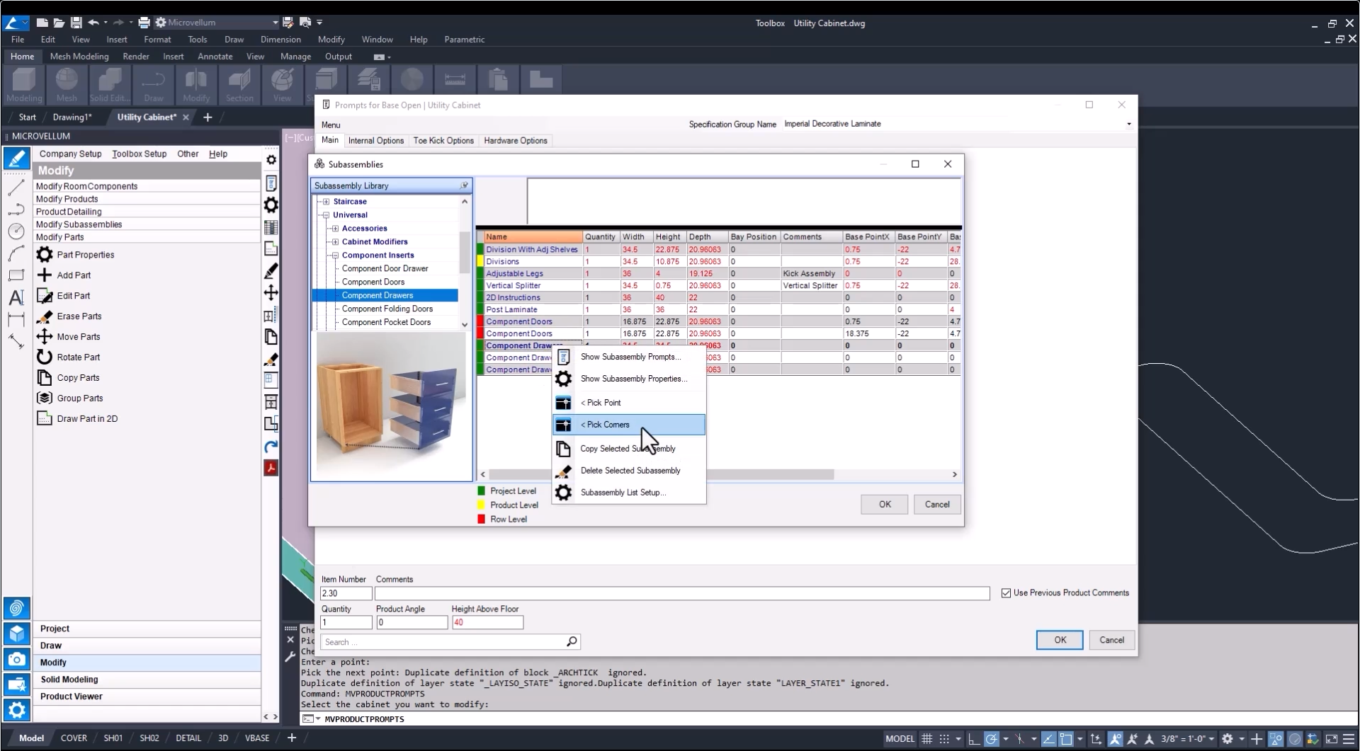
Task: Toggle clean screen icon in status bar
Action: point(1332,739)
